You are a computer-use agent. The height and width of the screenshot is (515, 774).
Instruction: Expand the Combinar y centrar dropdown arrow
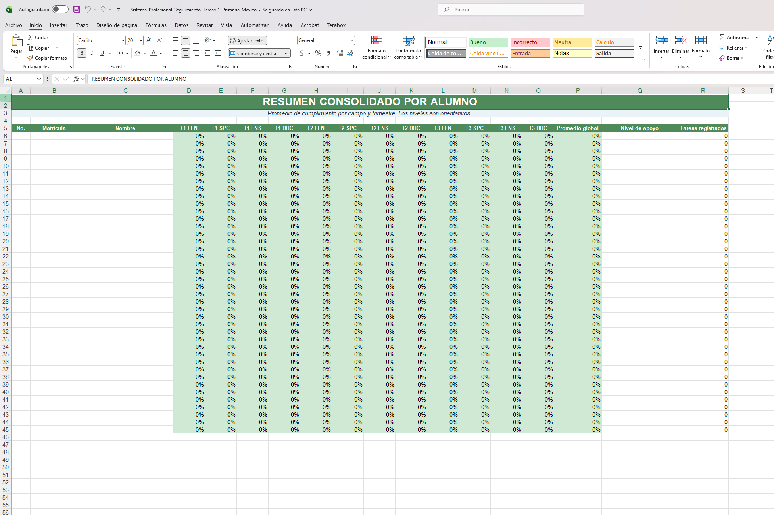click(286, 53)
